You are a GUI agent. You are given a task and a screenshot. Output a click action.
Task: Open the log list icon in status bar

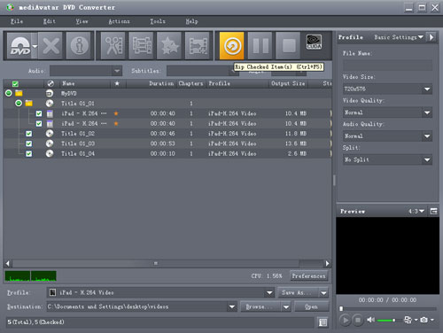tap(323, 322)
